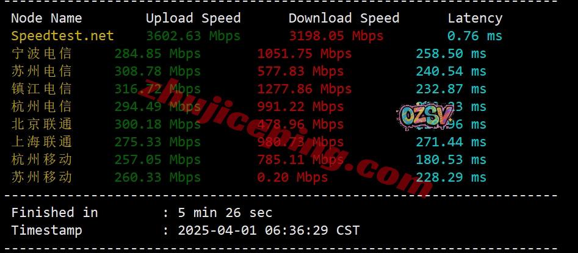Click the OZSV graffiti logo sticker
Viewport: 578px width, 253px height.
tap(427, 116)
